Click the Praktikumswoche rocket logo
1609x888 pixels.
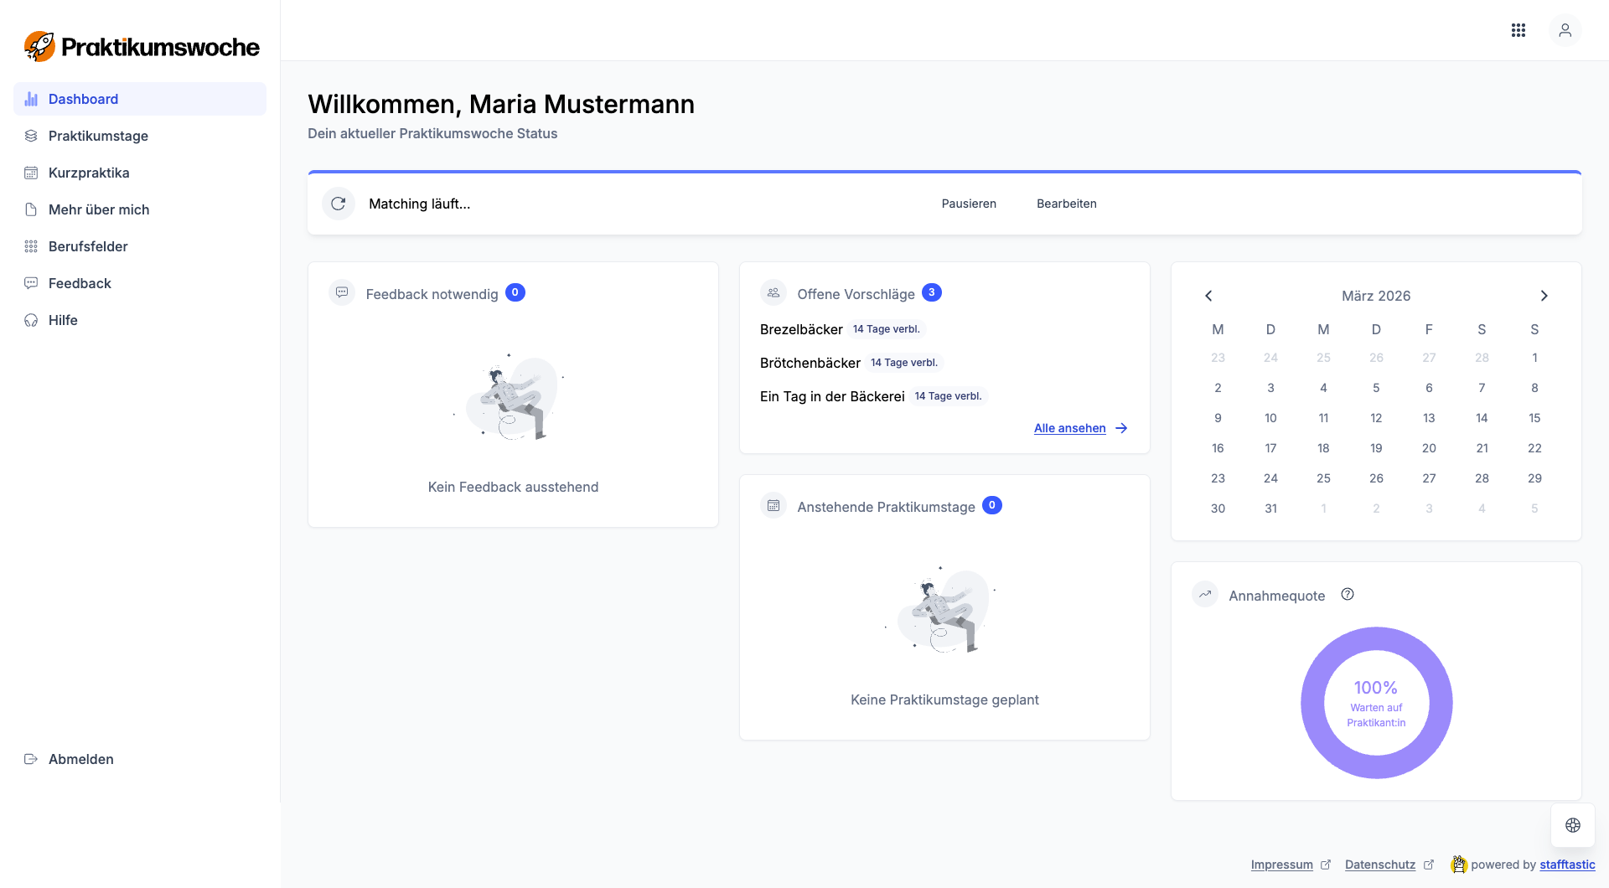pyautogui.click(x=39, y=47)
